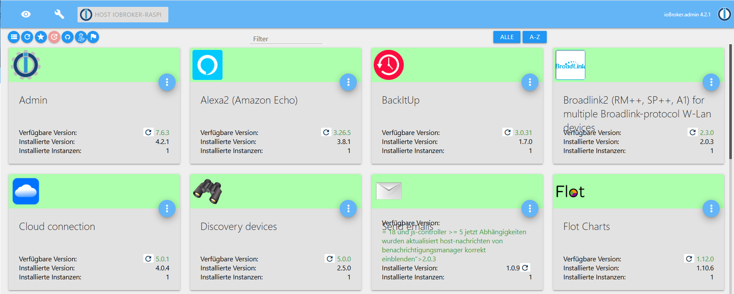Open the BackItUp card three-dot menu
This screenshot has width=734, height=294.
[x=530, y=82]
